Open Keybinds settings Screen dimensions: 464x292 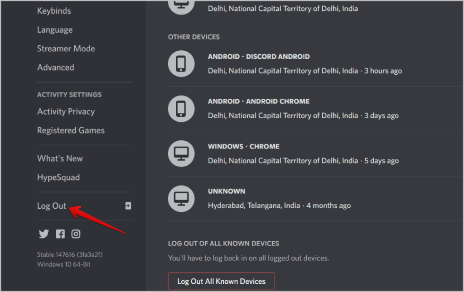pyautogui.click(x=54, y=11)
